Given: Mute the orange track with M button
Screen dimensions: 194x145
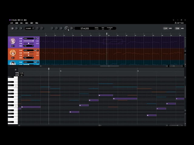Looking at the screenshot, I should pos(35,50).
